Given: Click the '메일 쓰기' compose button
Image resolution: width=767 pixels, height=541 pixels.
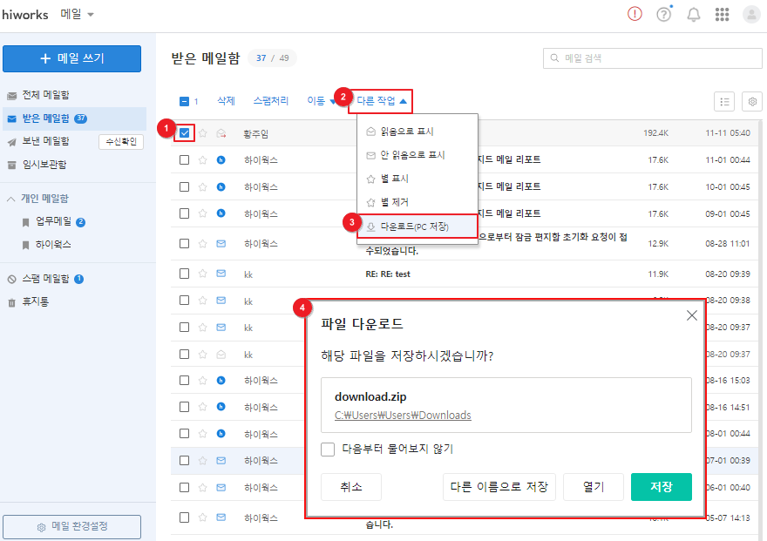Looking at the screenshot, I should pyautogui.click(x=71, y=58).
